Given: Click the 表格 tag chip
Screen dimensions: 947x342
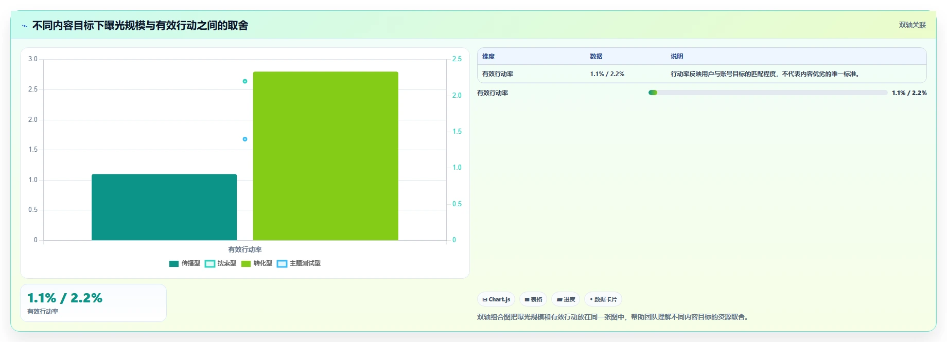Looking at the screenshot, I should click(x=533, y=299).
